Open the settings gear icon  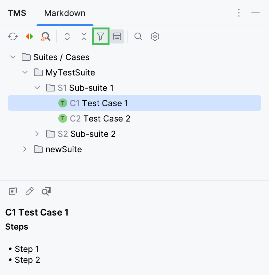coord(155,36)
